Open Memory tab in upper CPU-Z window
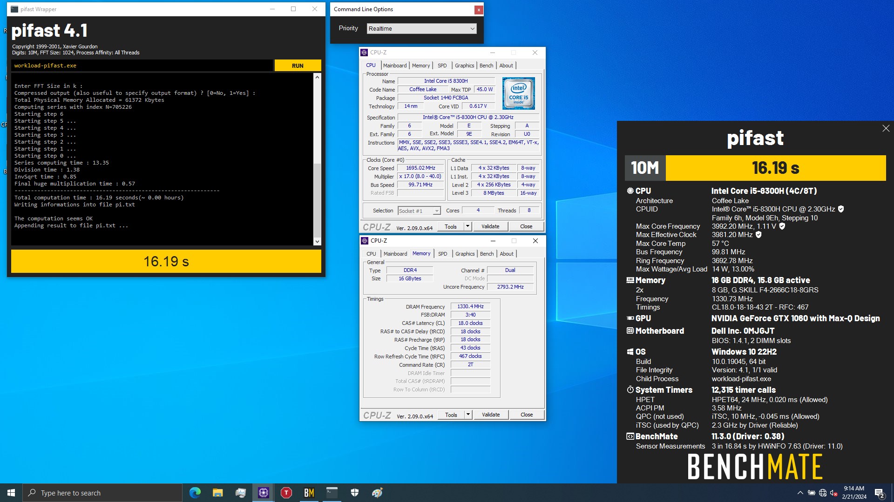The width and height of the screenshot is (894, 502). [421, 66]
